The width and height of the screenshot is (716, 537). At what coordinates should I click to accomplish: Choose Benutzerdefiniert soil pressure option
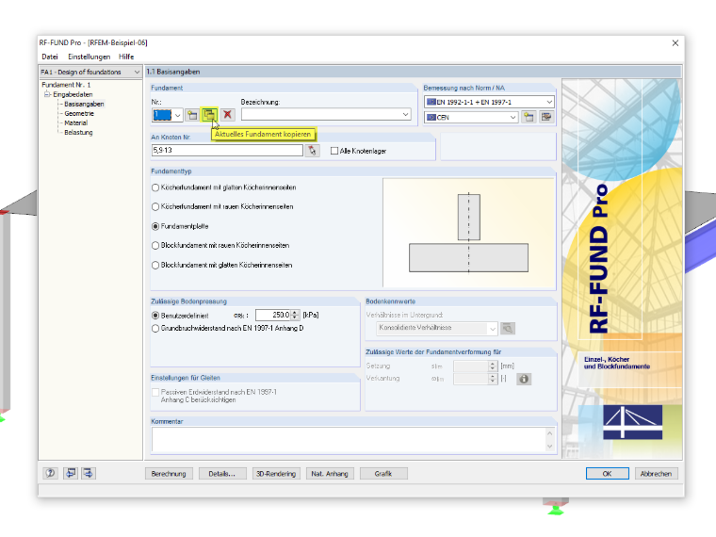click(155, 316)
